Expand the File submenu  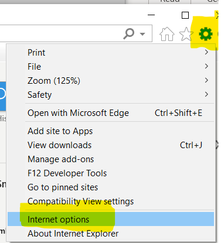click(111, 67)
